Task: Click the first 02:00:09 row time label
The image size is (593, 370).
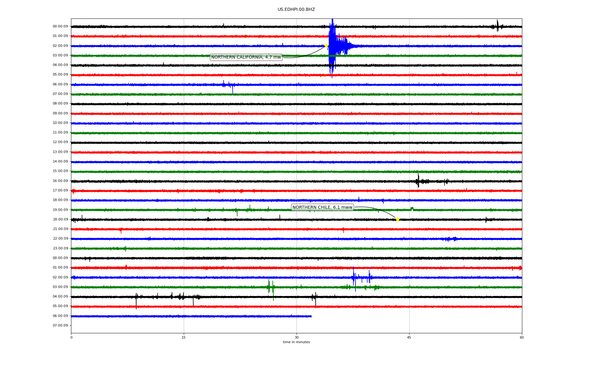Action: click(60, 46)
